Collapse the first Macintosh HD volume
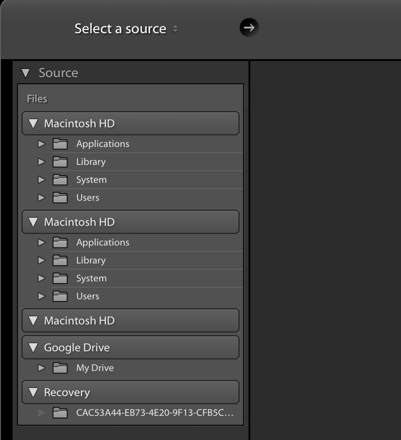401x440 pixels. coord(32,123)
